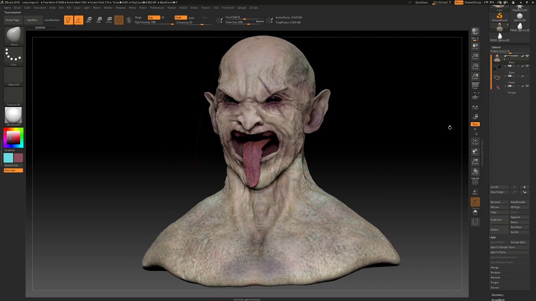Screen dimensions: 536x301
Task: Enable the Mrgb mode
Action: 138,18
